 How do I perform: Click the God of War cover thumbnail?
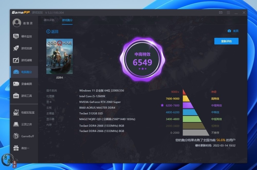(60, 56)
